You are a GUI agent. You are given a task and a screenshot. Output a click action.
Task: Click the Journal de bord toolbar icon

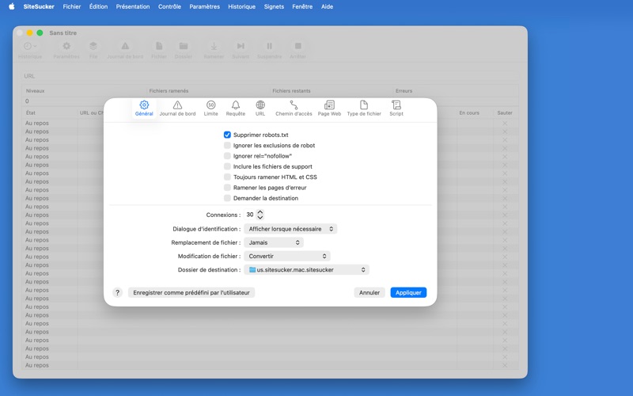[125, 46]
